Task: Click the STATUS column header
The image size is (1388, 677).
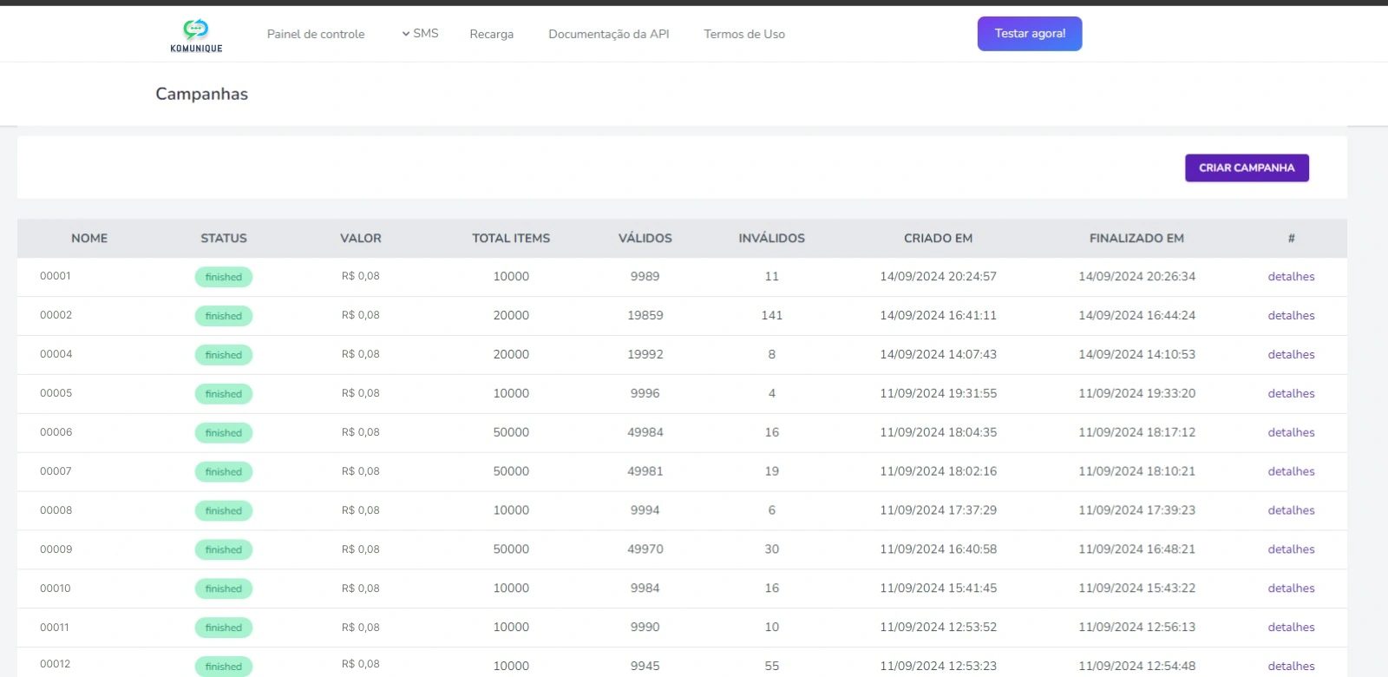Action: 224,238
